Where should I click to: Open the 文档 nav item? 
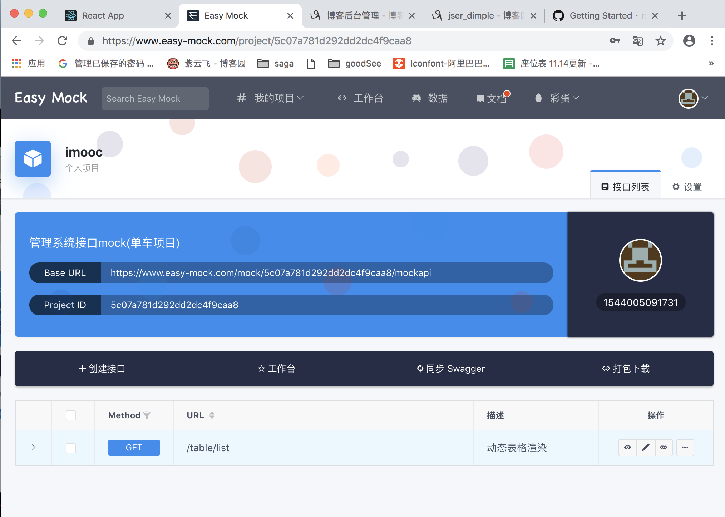pyautogui.click(x=492, y=98)
